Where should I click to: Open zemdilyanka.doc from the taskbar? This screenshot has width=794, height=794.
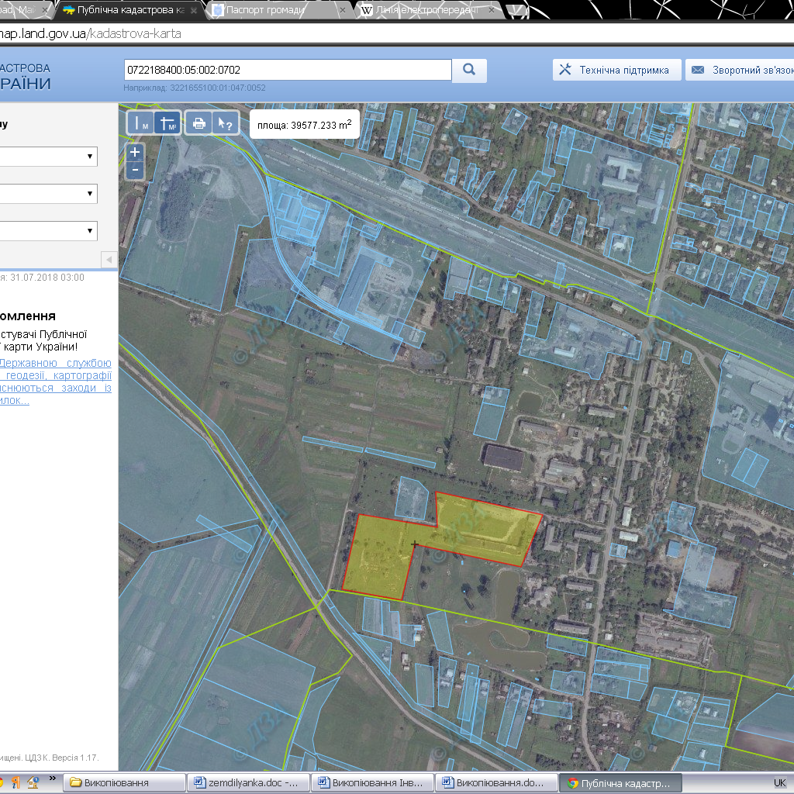(248, 782)
